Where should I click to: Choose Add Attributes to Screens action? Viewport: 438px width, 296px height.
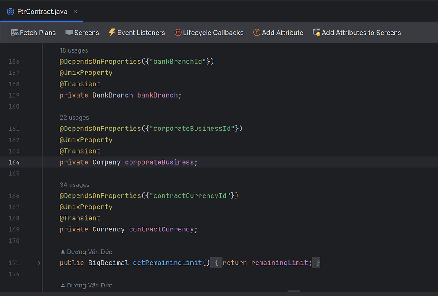pos(361,33)
